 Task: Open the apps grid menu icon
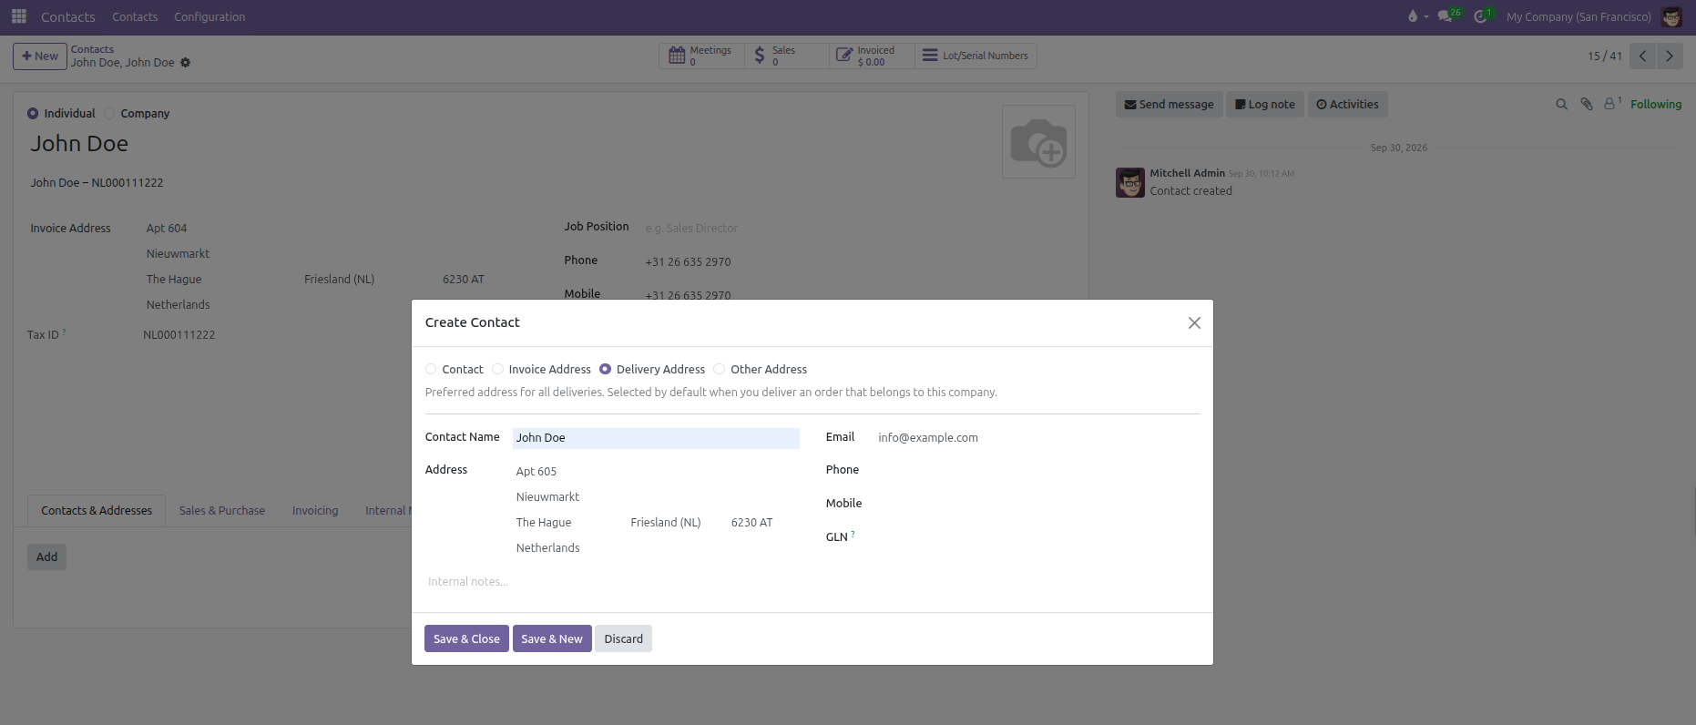click(x=19, y=16)
